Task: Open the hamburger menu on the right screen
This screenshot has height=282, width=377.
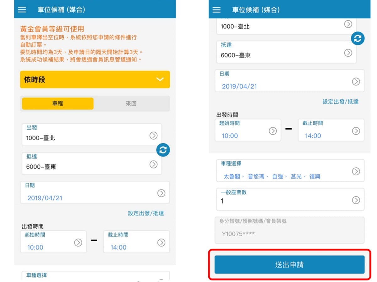Action: [x=216, y=10]
